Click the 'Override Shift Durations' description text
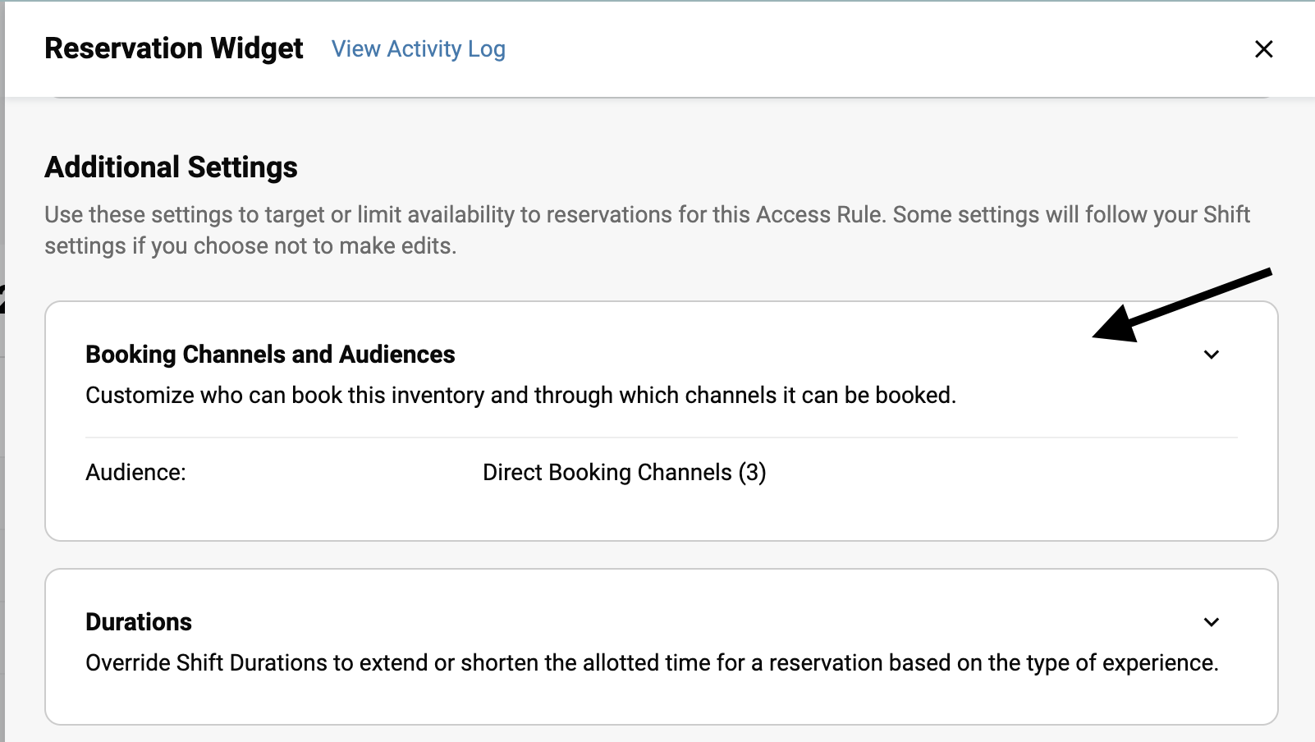This screenshot has height=742, width=1315. (652, 663)
